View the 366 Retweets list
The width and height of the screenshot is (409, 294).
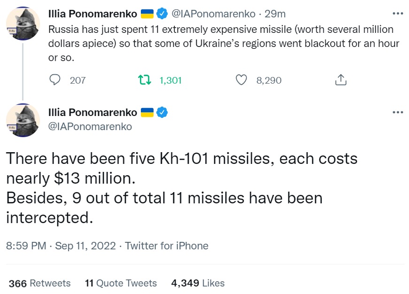[x=39, y=283]
